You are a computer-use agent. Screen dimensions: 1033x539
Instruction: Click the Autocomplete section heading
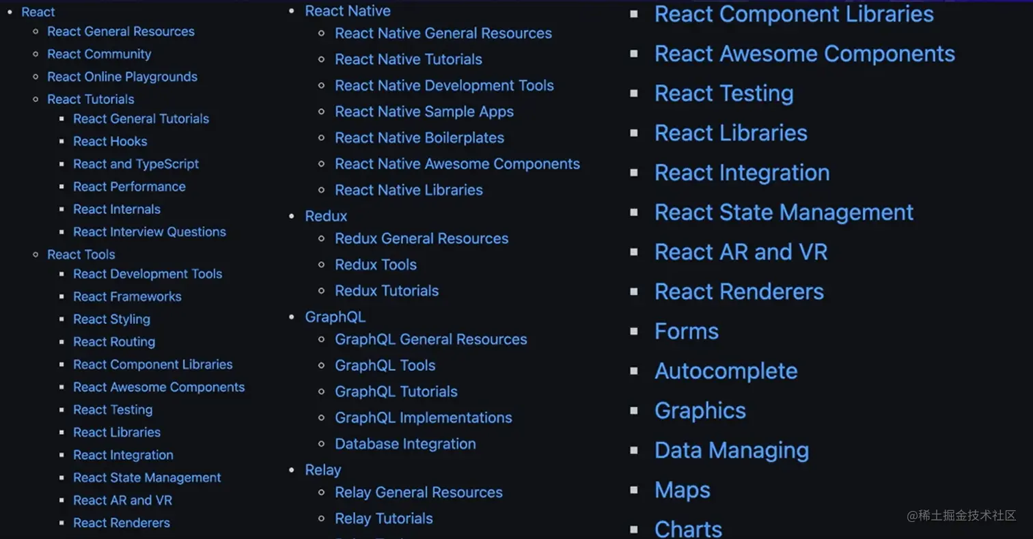point(726,370)
